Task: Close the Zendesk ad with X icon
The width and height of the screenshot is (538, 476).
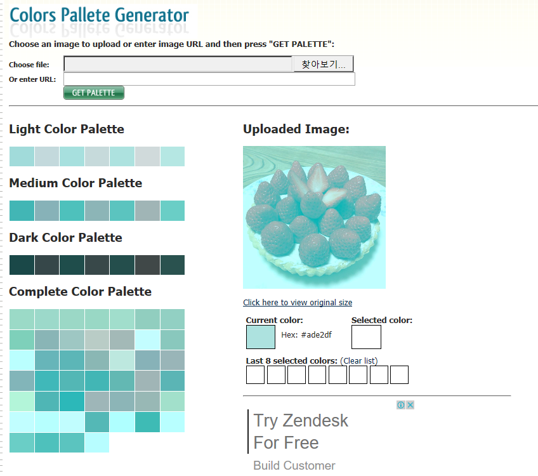Action: (x=410, y=405)
